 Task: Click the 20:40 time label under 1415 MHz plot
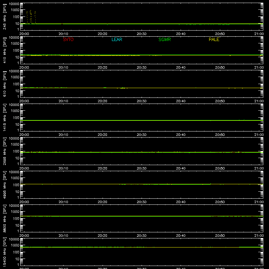pos(181,135)
